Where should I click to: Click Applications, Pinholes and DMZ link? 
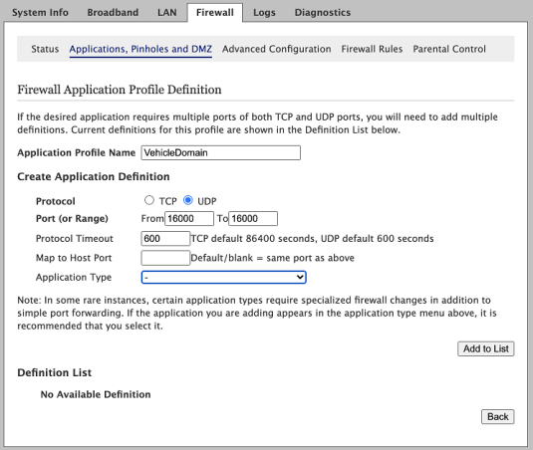tap(140, 49)
